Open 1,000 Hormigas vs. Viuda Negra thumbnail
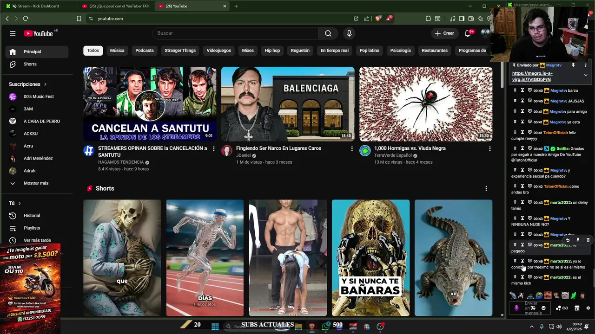The image size is (595, 334). coord(426,104)
